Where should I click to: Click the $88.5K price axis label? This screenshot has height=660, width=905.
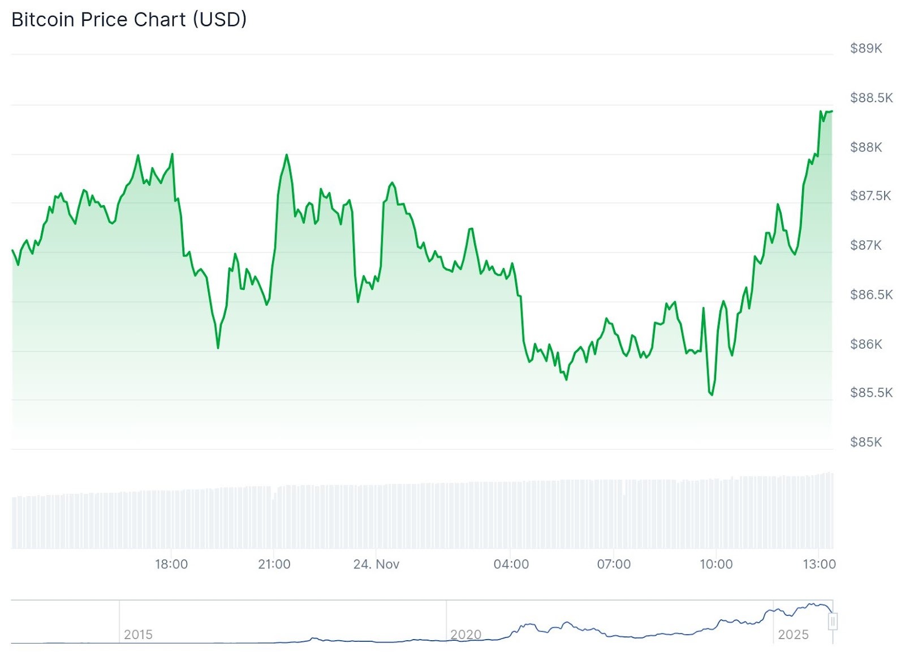(x=871, y=98)
